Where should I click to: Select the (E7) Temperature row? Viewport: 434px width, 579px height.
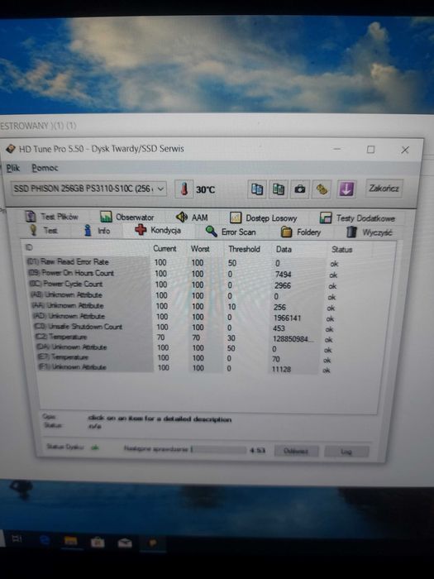(183, 358)
